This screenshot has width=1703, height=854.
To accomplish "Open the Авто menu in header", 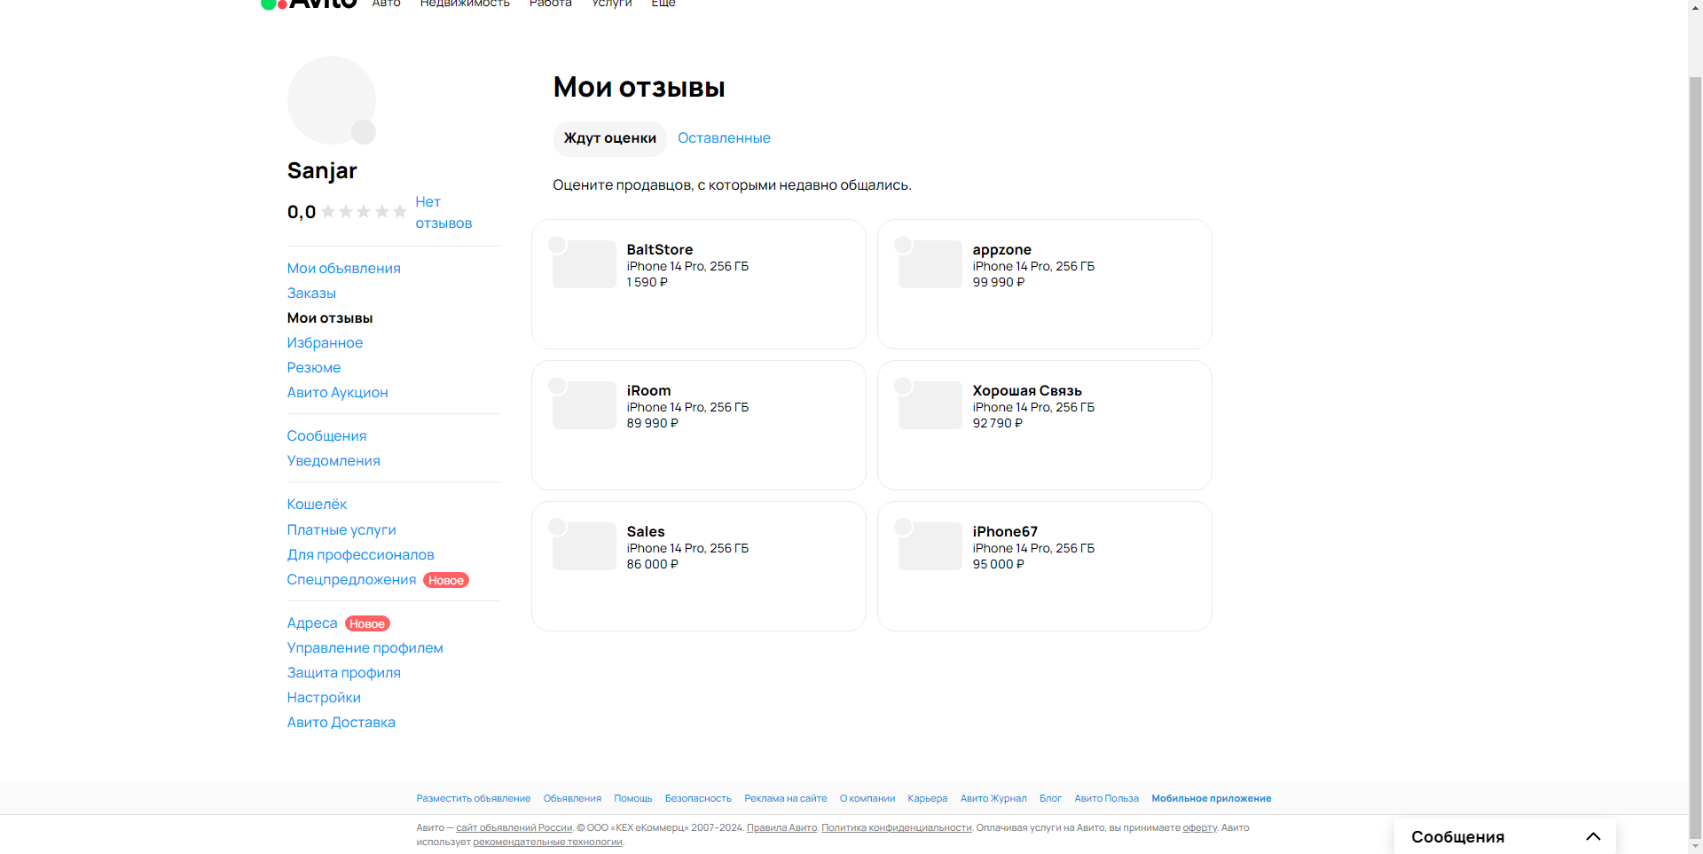I will coord(387,4).
